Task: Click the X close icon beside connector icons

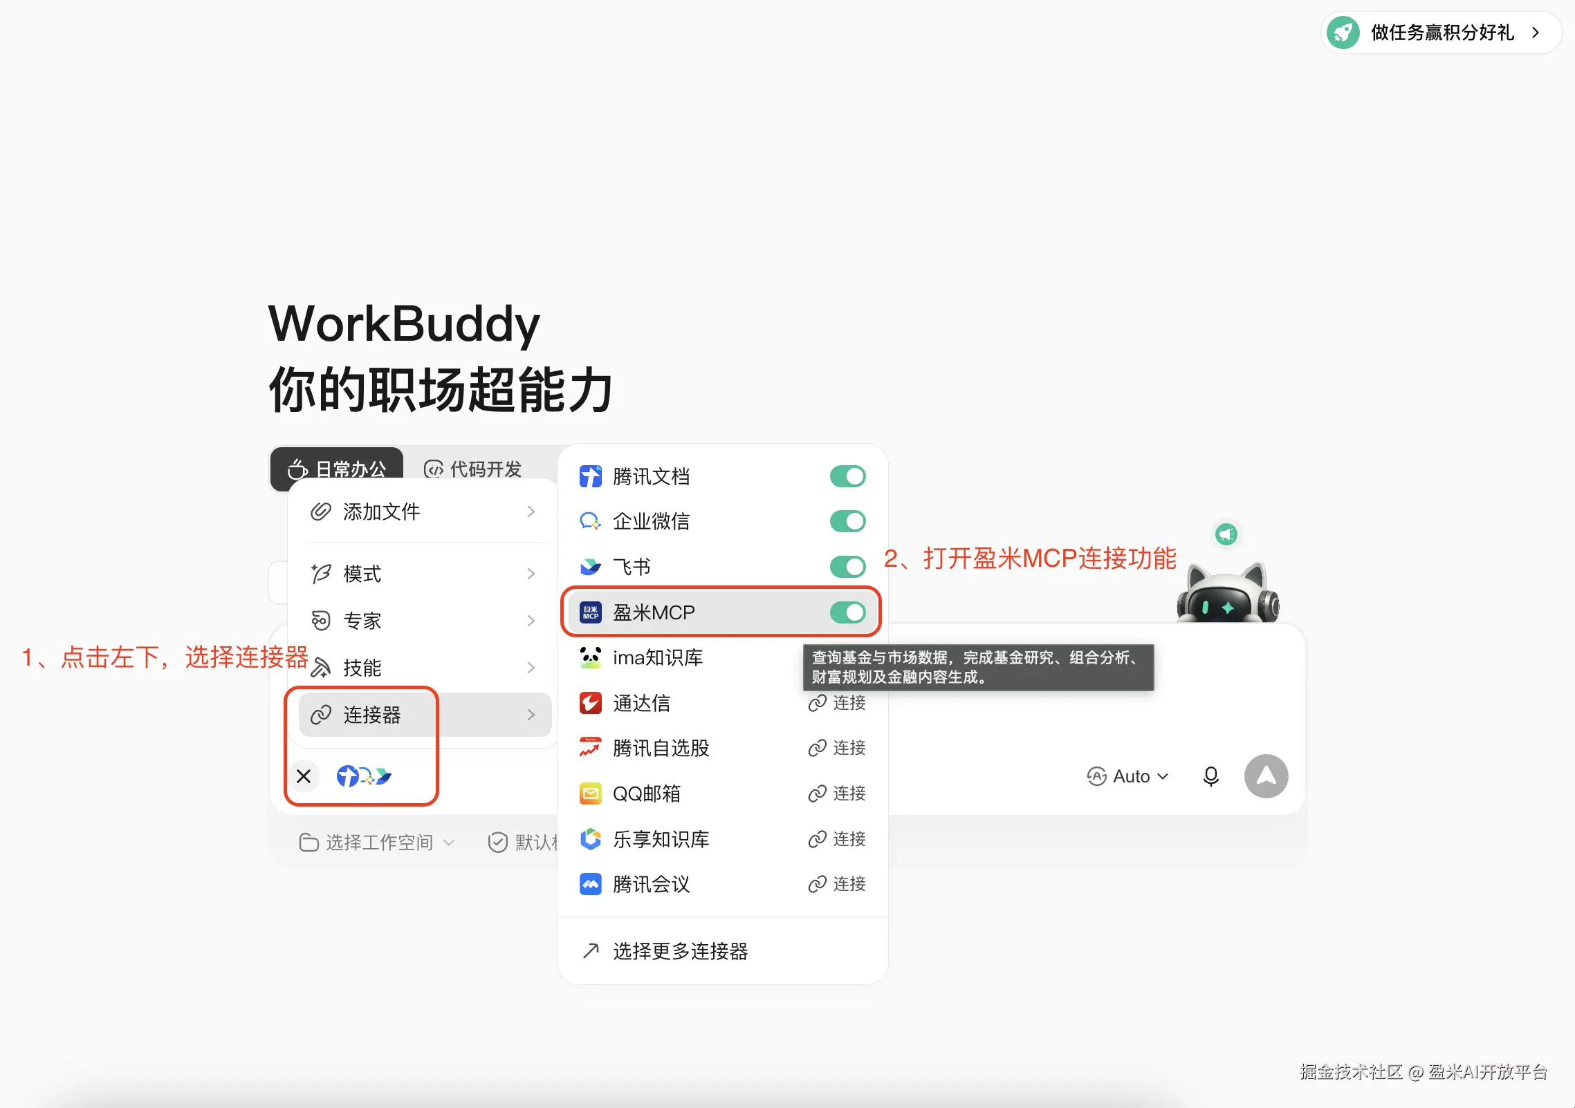Action: [x=304, y=776]
